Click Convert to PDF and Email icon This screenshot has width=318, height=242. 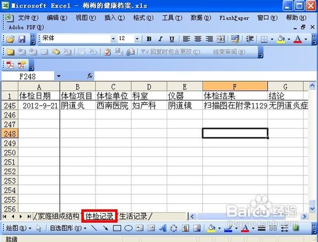pos(22,65)
